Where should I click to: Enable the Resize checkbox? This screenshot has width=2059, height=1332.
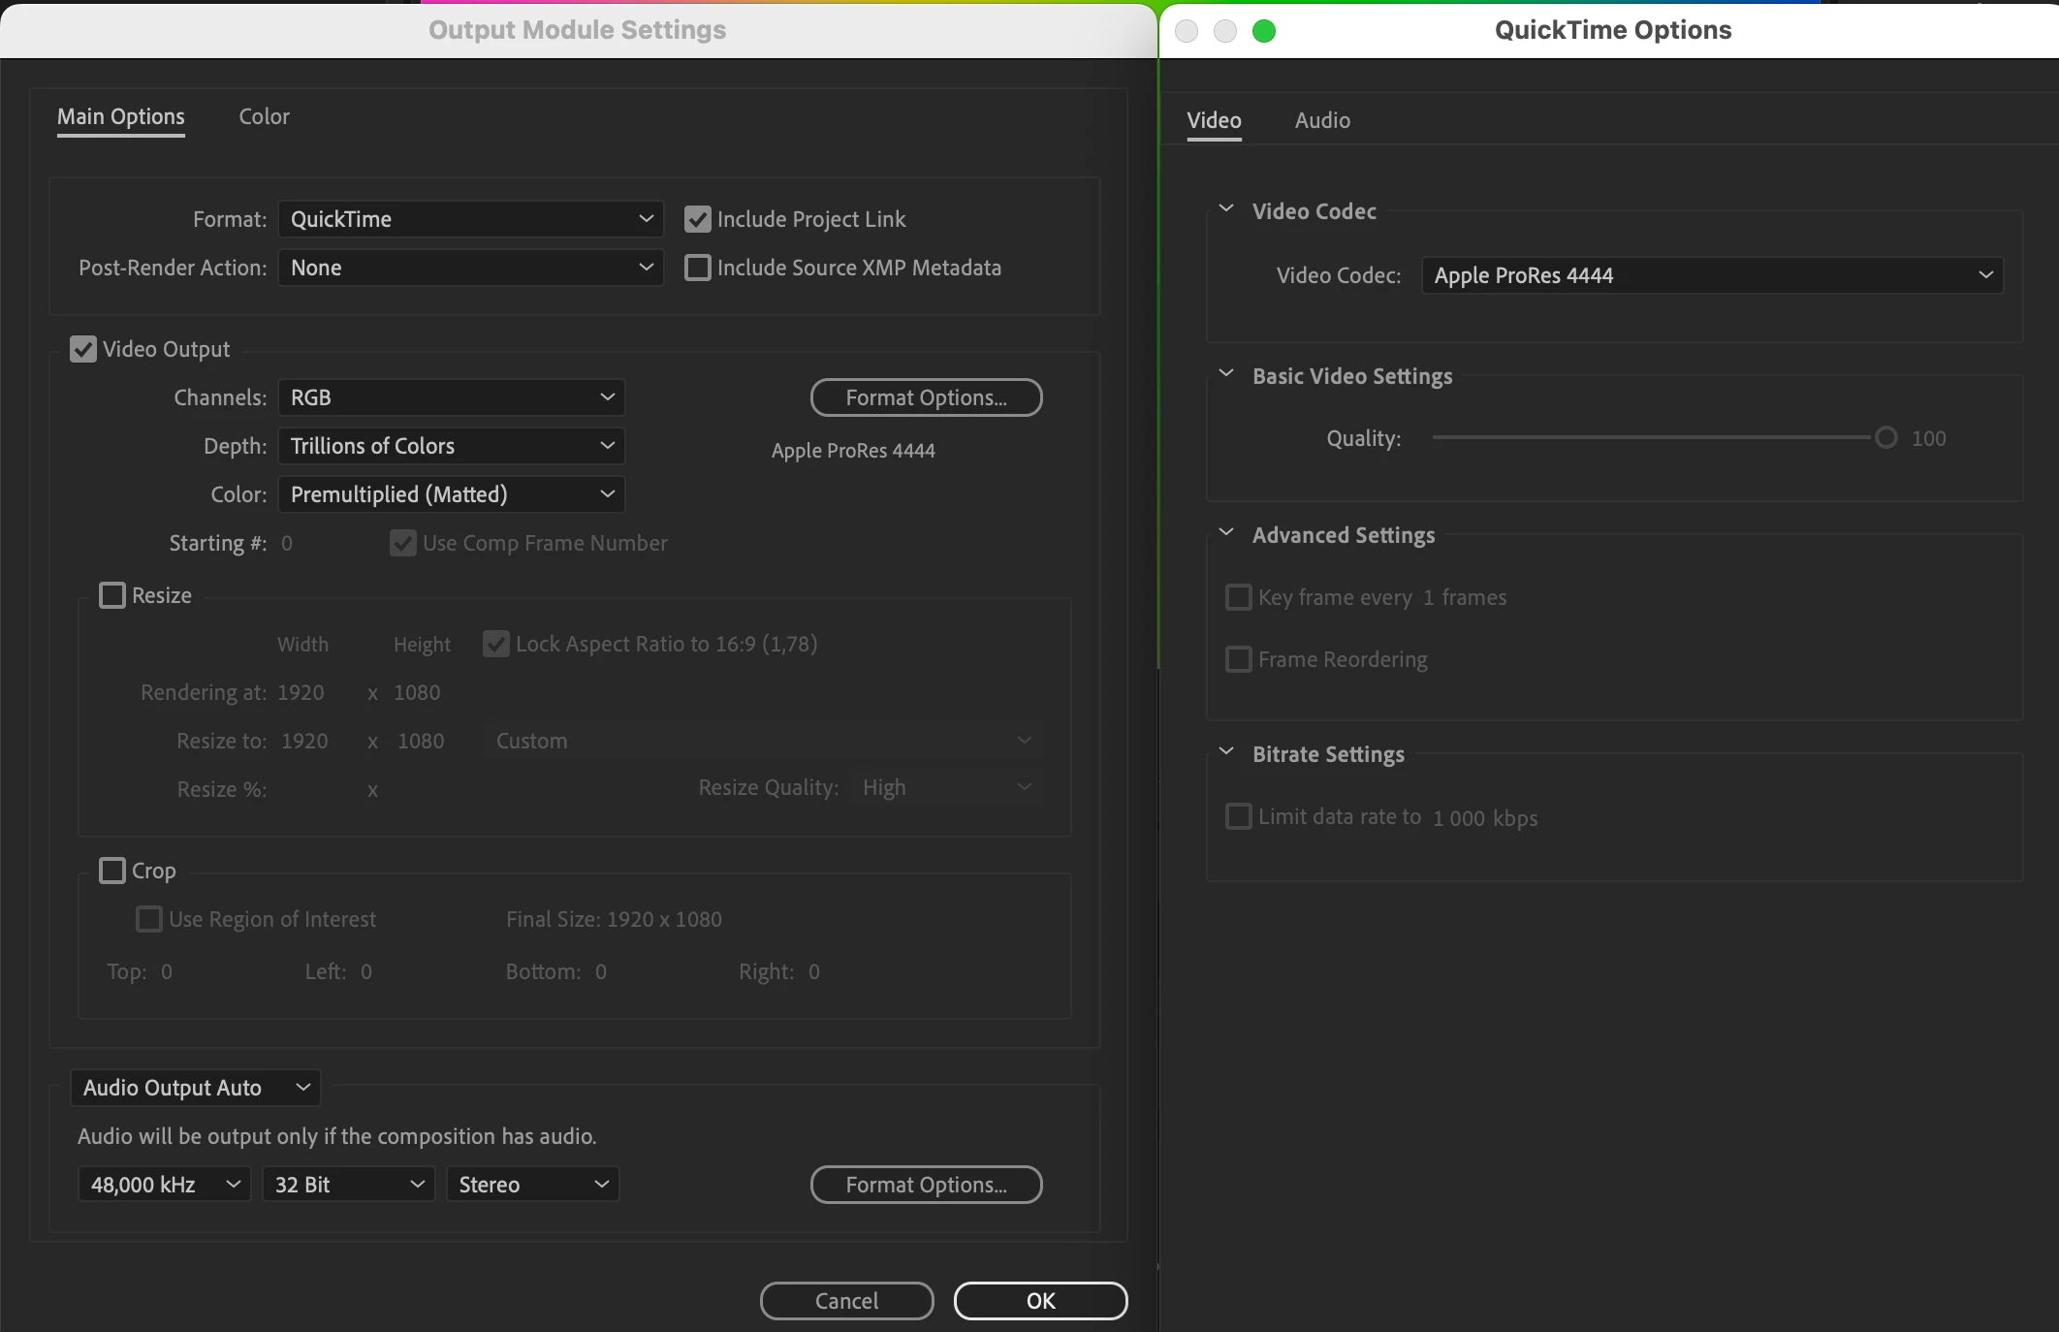tap(112, 595)
